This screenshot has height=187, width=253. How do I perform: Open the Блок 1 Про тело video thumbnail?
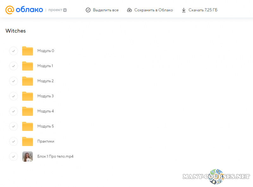tap(28, 156)
